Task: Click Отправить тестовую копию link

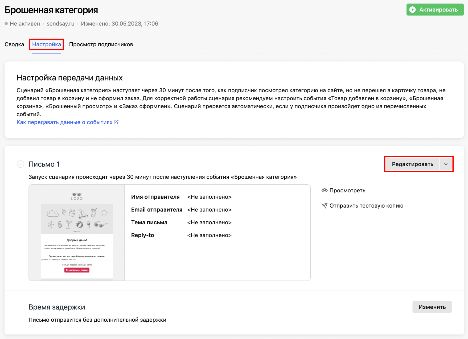Action: (366, 206)
